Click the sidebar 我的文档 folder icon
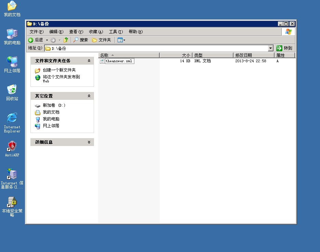 coord(38,112)
